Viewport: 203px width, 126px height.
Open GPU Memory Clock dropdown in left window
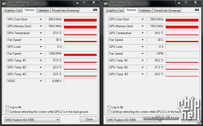pos(25,26)
